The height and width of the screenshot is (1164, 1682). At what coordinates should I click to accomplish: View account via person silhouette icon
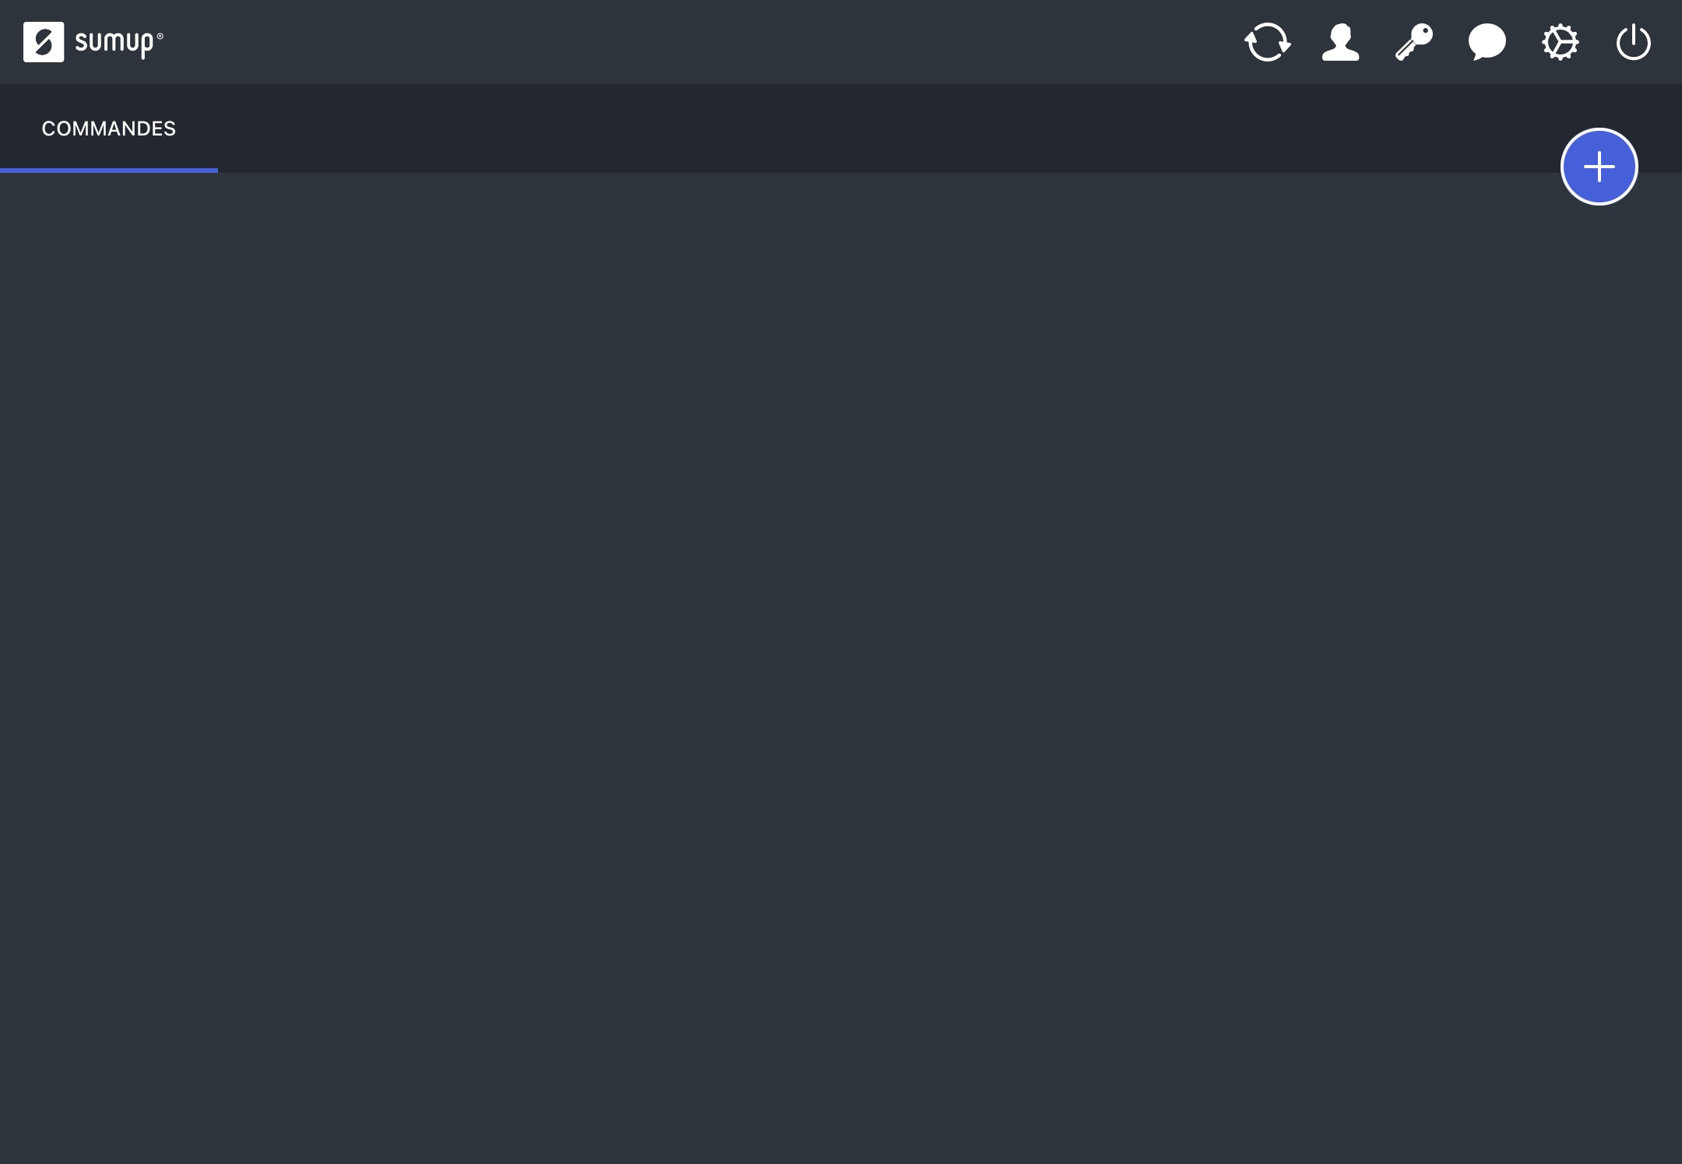(1340, 42)
